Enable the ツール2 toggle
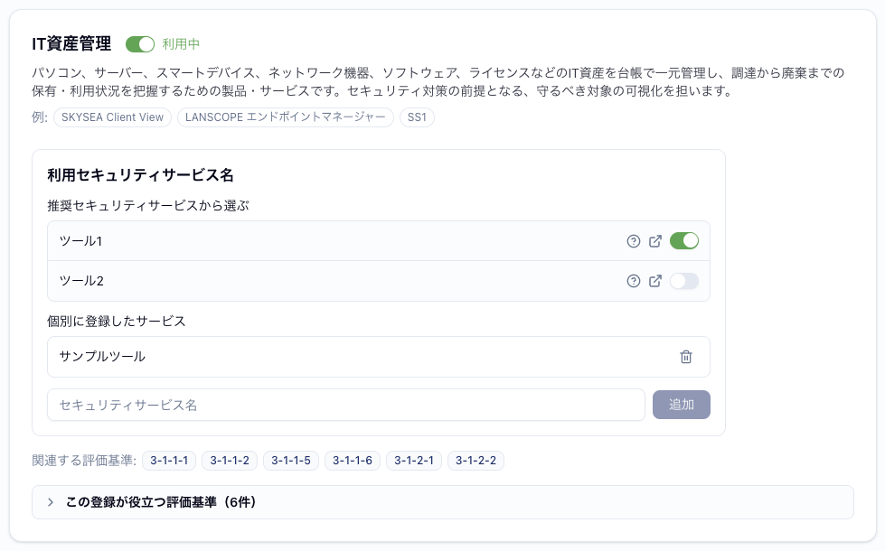 684,281
